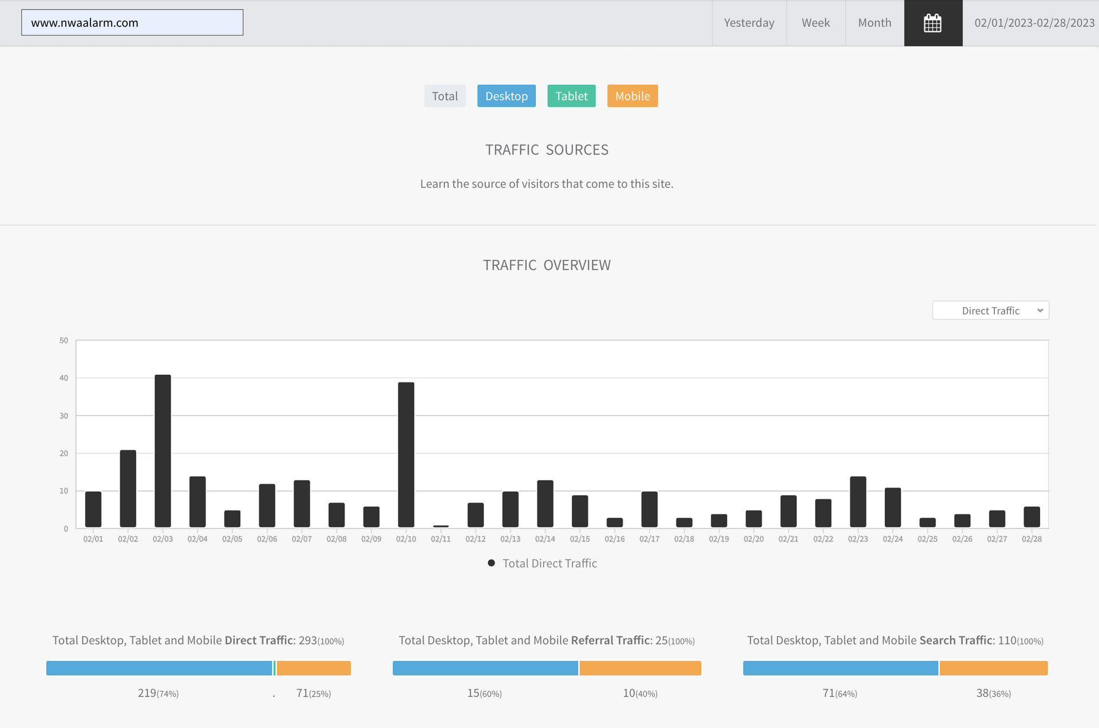The image size is (1099, 728).
Task: Click the Total Direct Traffic legend dot
Action: 491,563
